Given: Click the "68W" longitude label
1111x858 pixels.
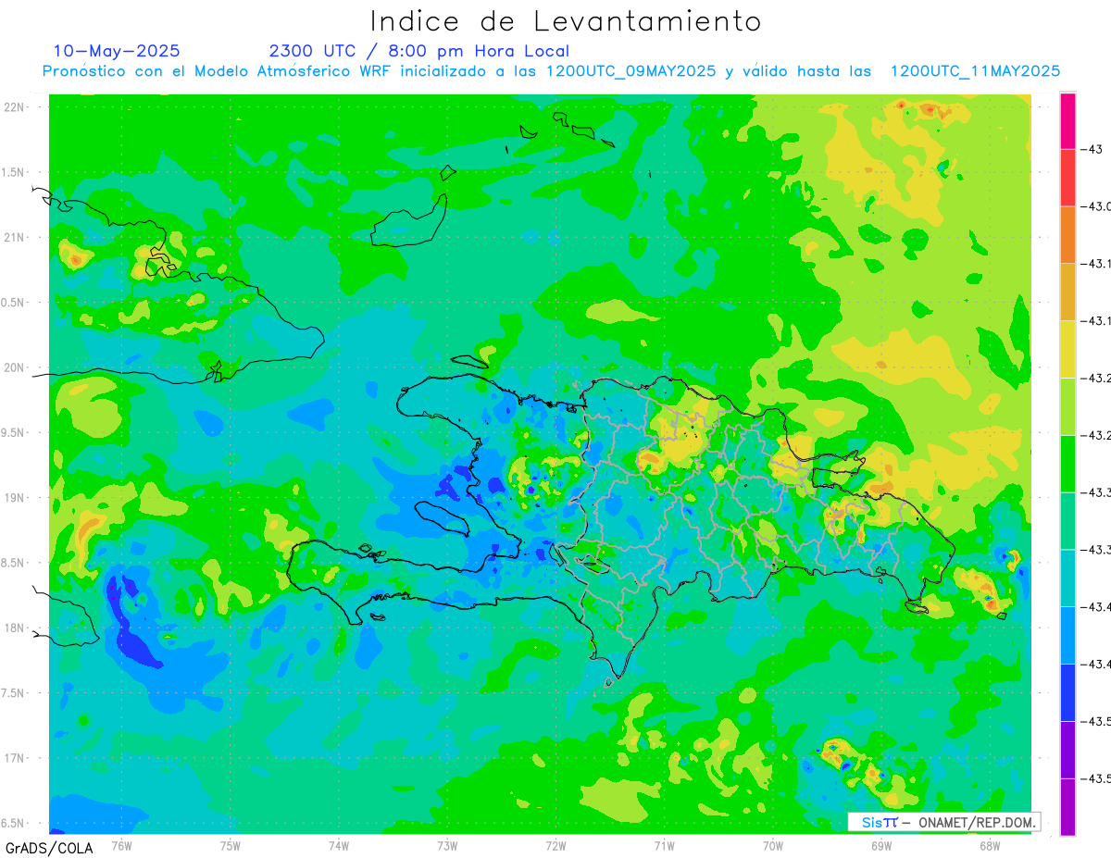Looking at the screenshot, I should tap(990, 845).
